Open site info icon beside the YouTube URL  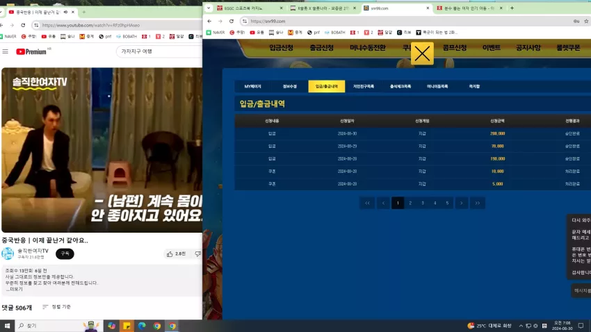36,25
